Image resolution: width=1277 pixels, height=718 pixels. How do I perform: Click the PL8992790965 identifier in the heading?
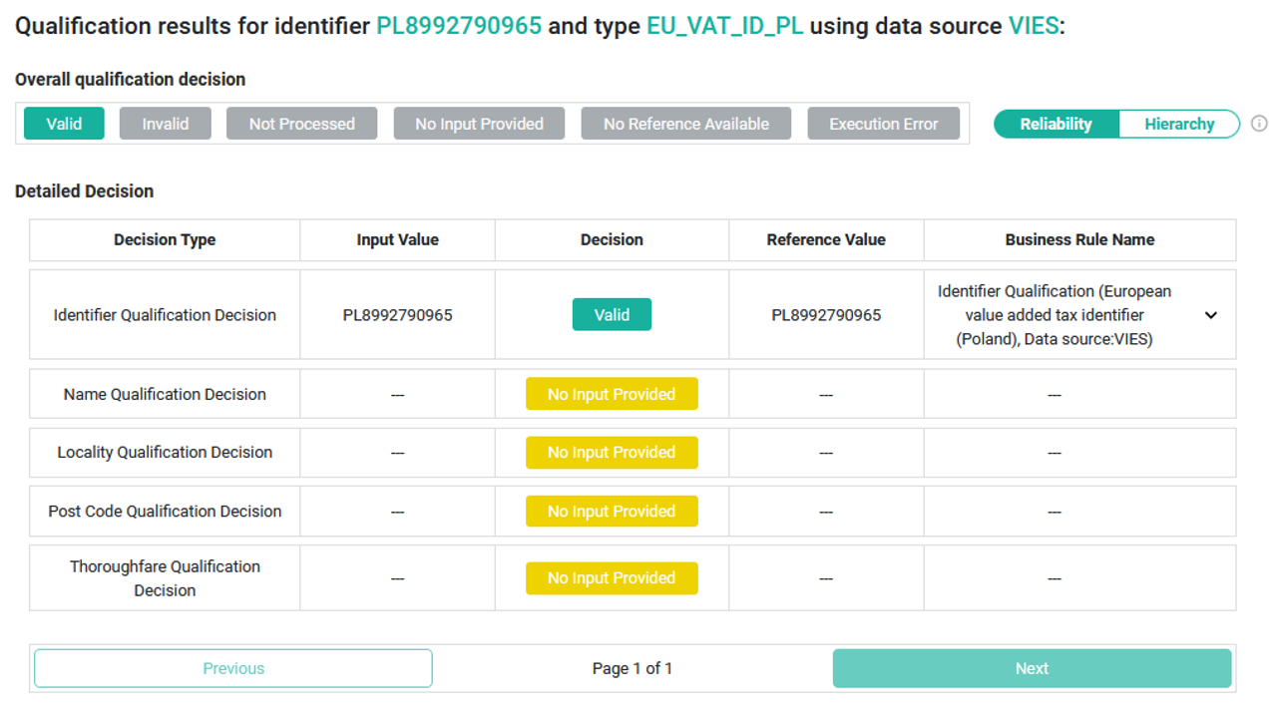pos(459,26)
